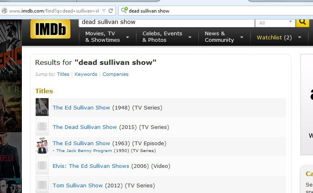This screenshot has width=313, height=193.
Task: Click the globe site identity icon
Action: (4, 11)
